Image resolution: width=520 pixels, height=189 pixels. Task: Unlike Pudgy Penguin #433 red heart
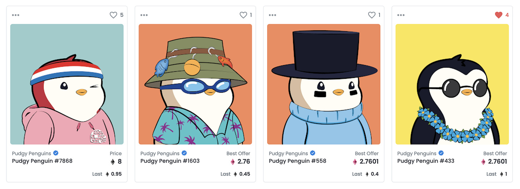coord(499,15)
